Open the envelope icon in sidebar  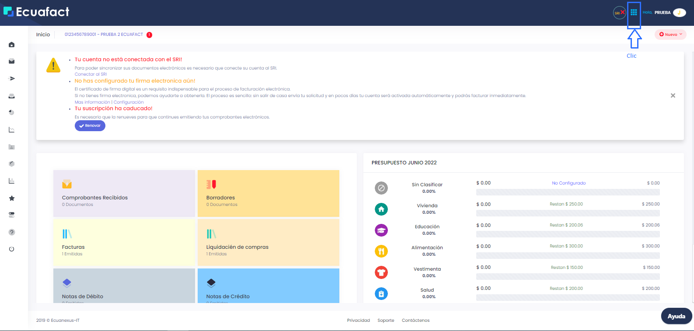(12, 61)
